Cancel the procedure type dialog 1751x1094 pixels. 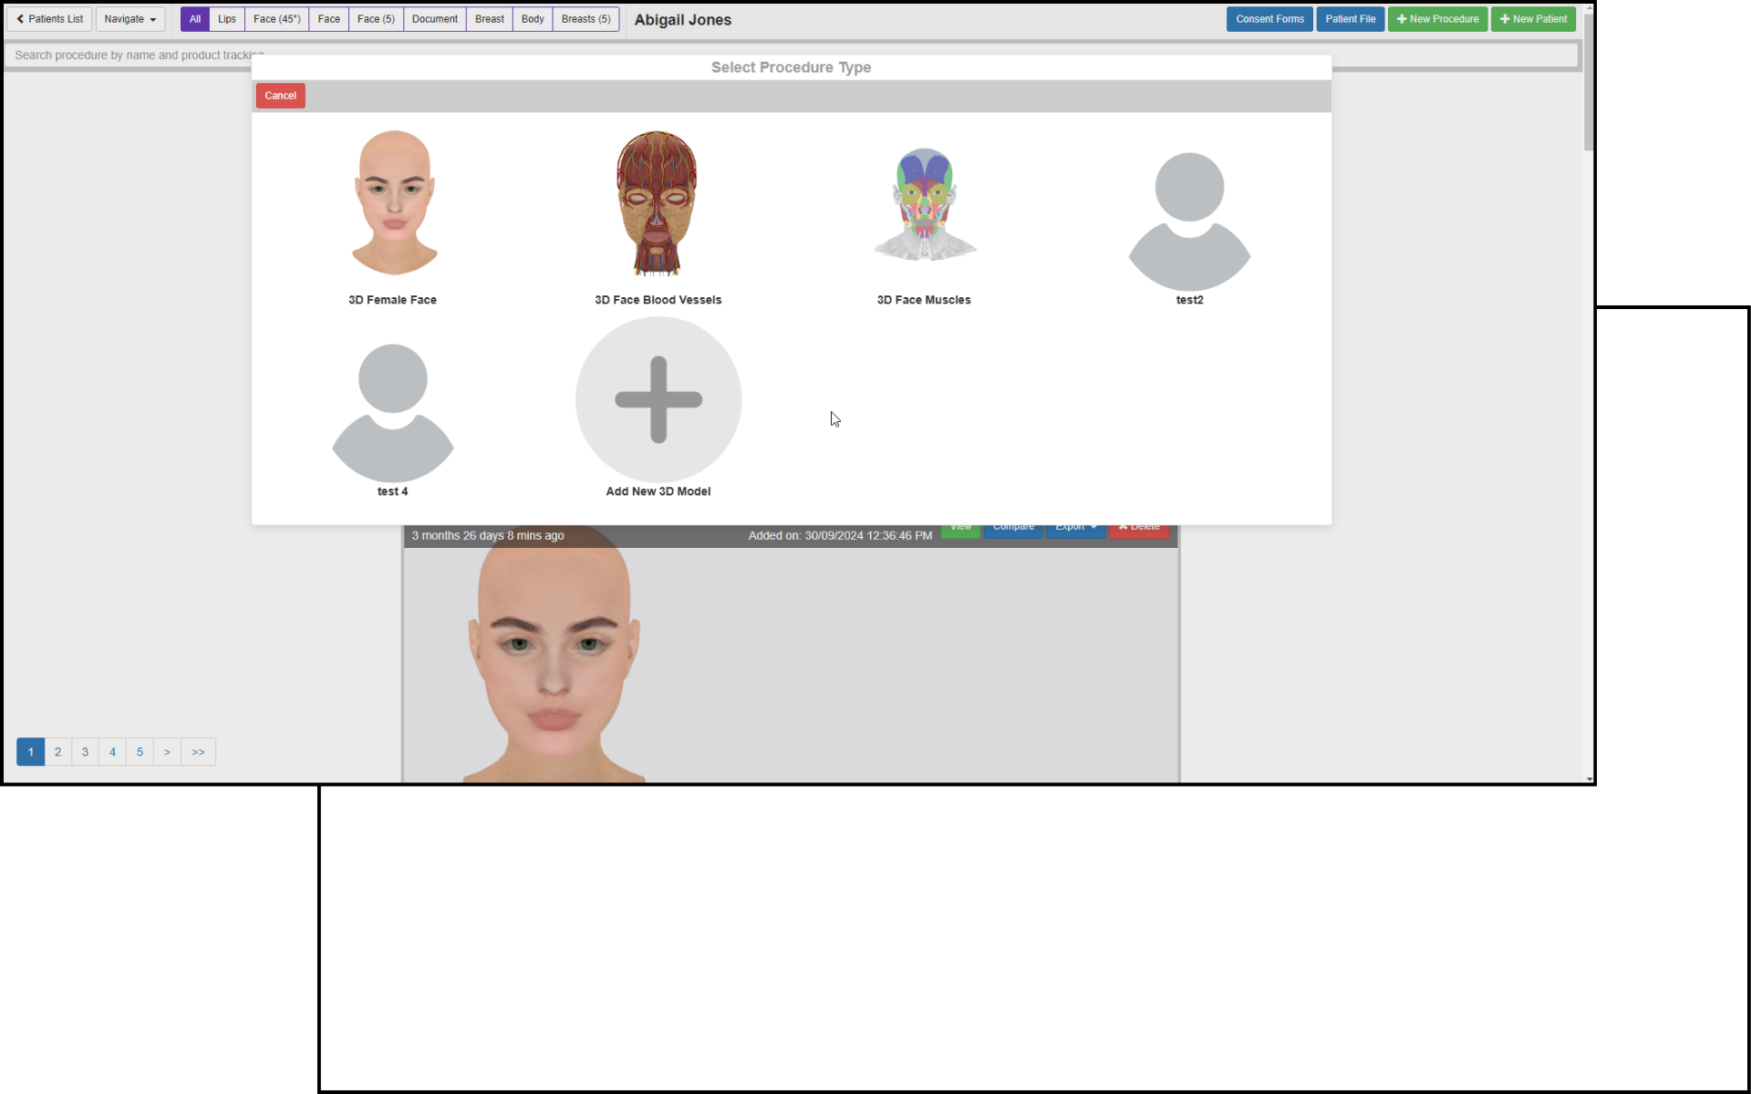(x=280, y=96)
